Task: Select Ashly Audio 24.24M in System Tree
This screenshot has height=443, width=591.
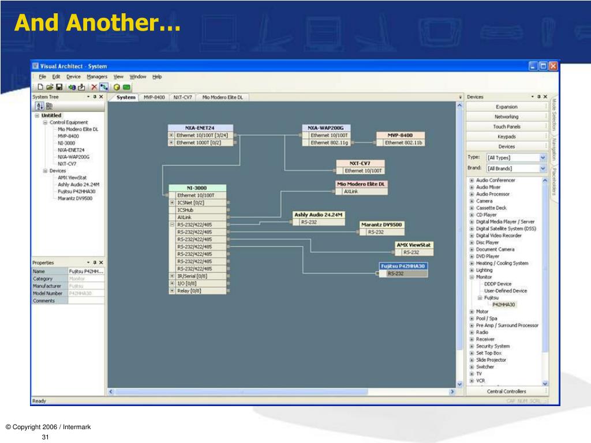Action: pos(78,185)
